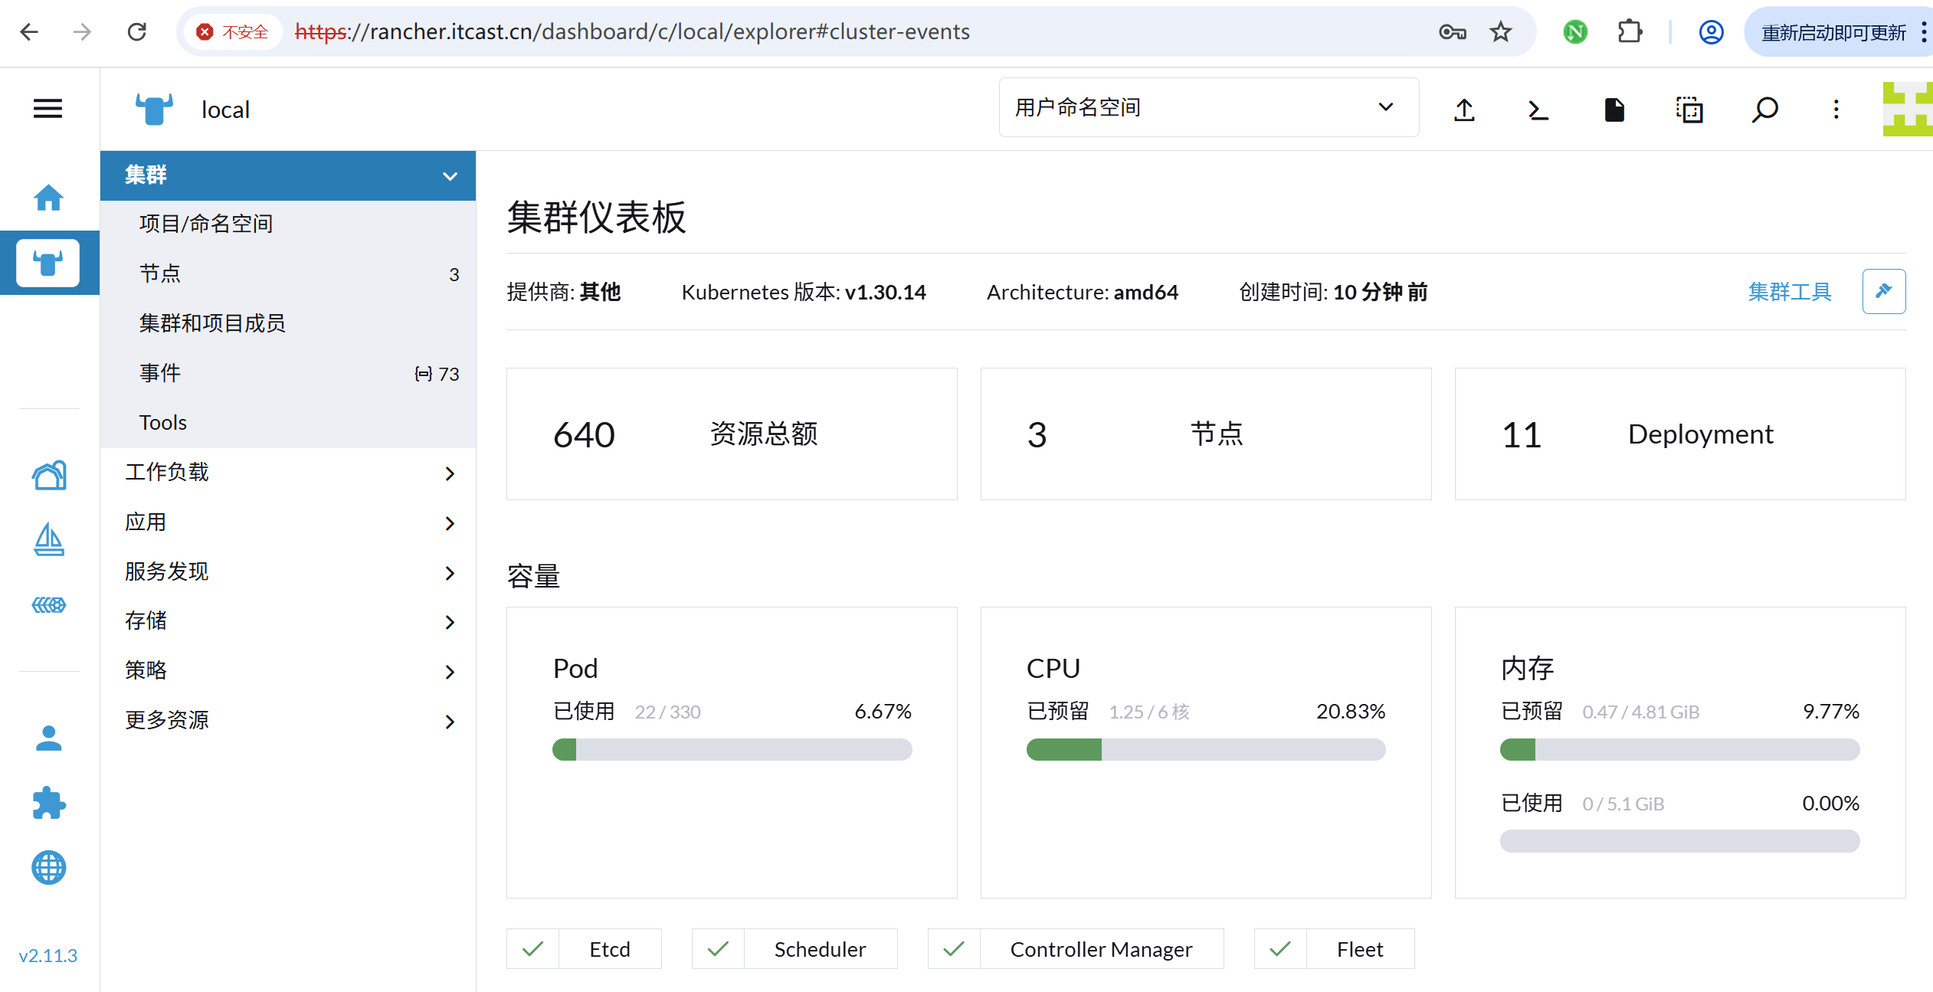This screenshot has width=1933, height=992.
Task: Open Continuous Delivery sailboat icon
Action: pos(49,539)
